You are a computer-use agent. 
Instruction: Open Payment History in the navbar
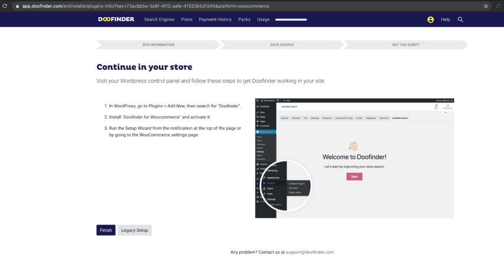(x=215, y=20)
